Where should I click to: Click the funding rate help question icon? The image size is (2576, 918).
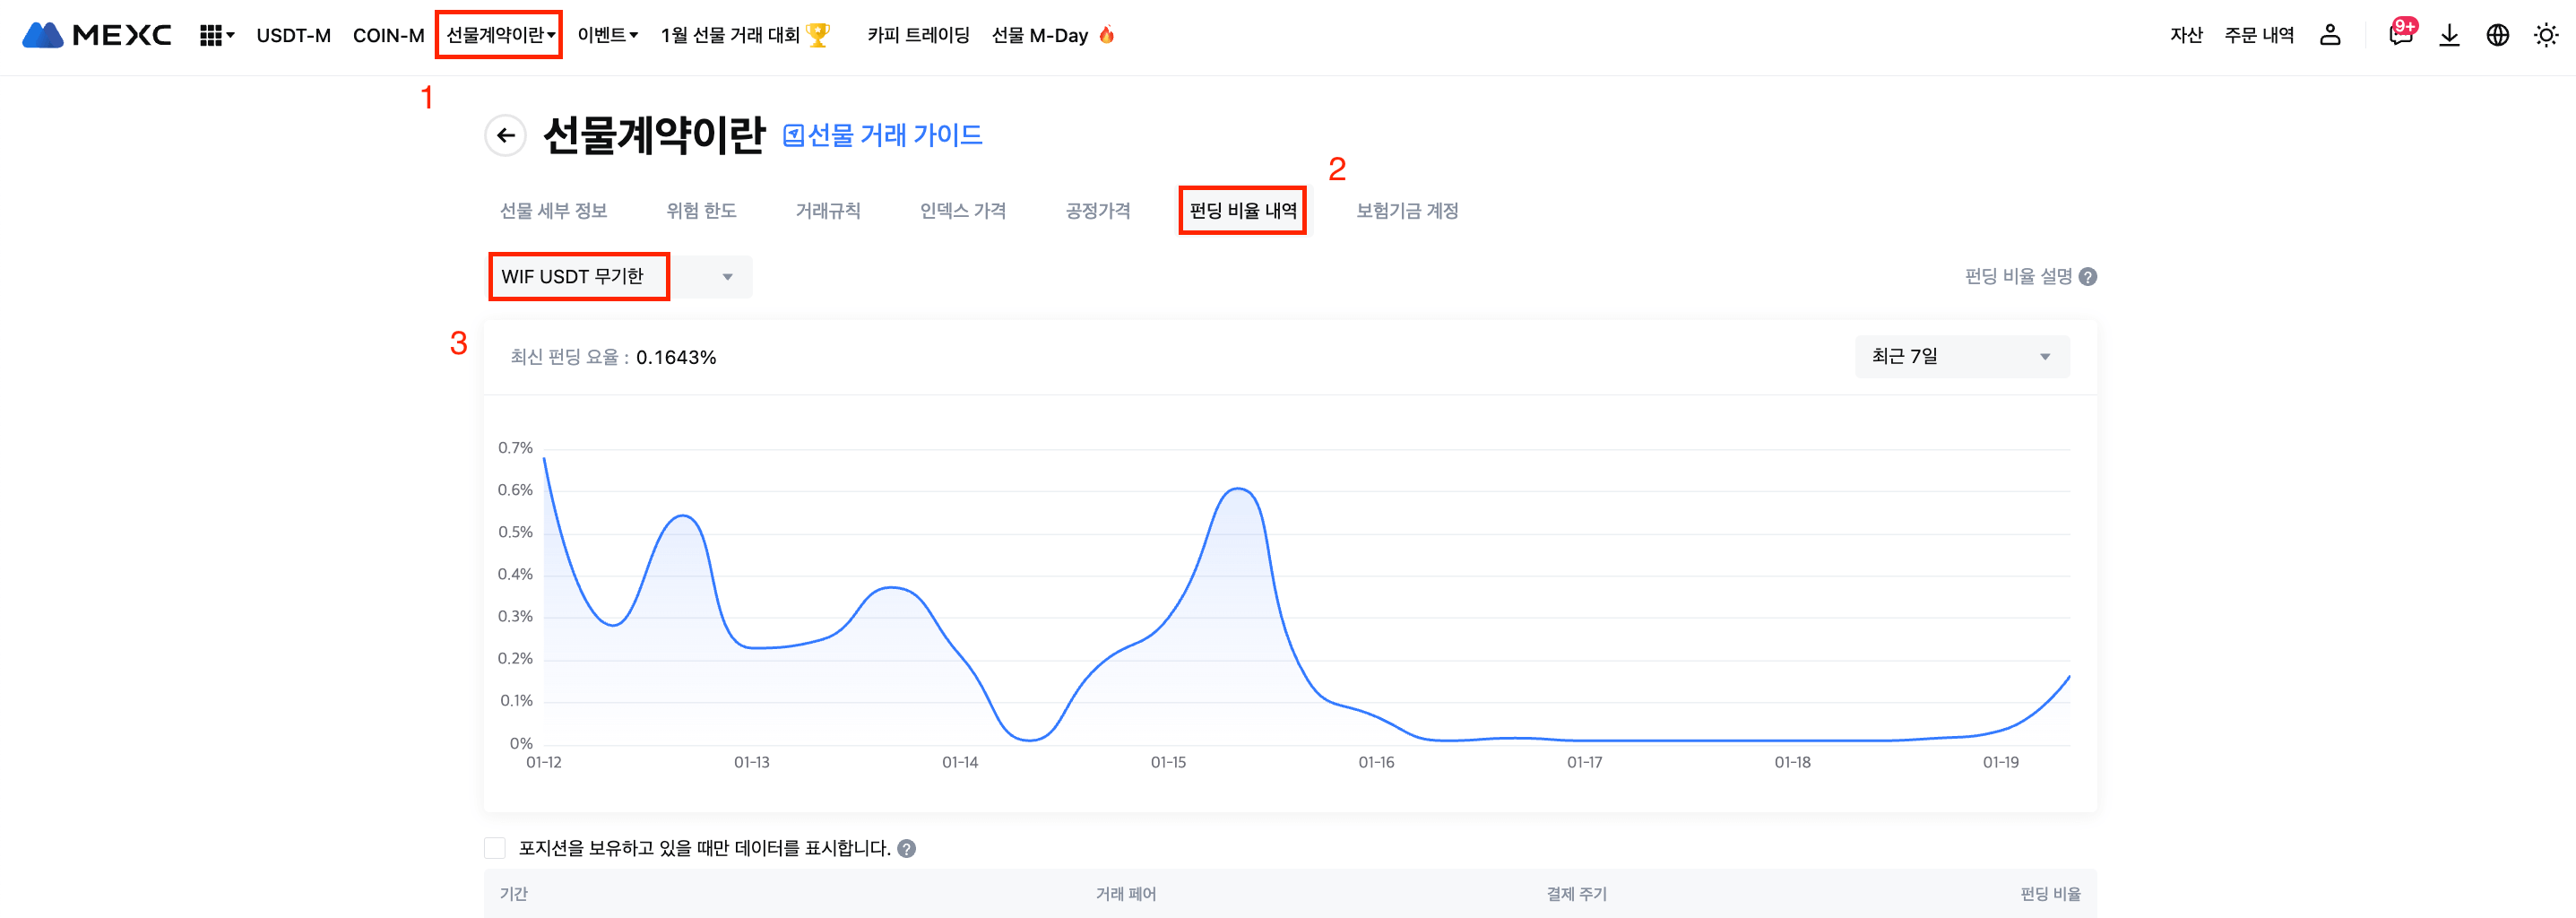2087,277
